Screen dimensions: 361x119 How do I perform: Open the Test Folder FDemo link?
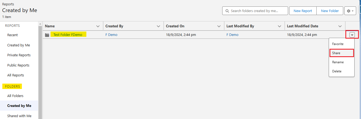[x=68, y=35]
